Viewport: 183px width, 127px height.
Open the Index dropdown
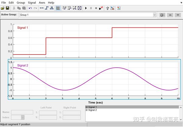23,117
